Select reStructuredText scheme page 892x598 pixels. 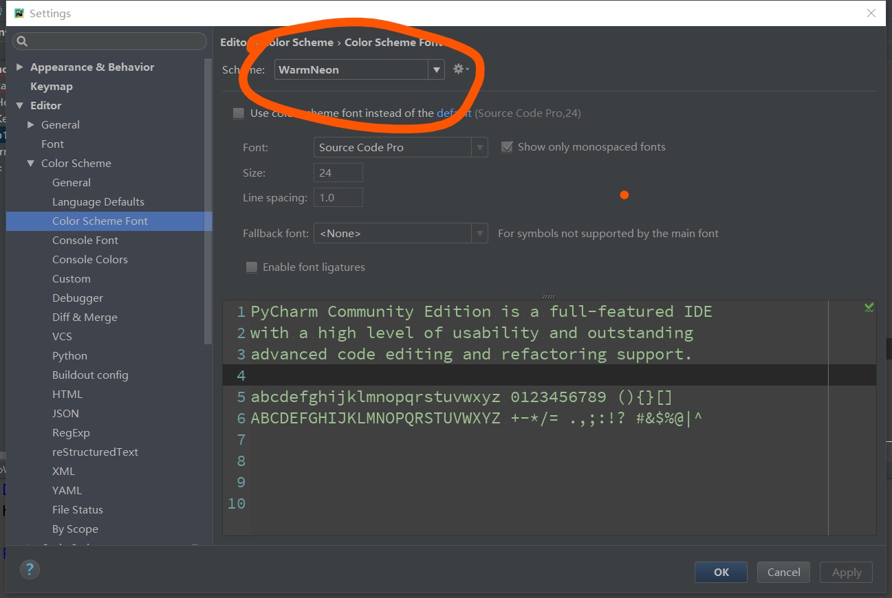tap(95, 452)
